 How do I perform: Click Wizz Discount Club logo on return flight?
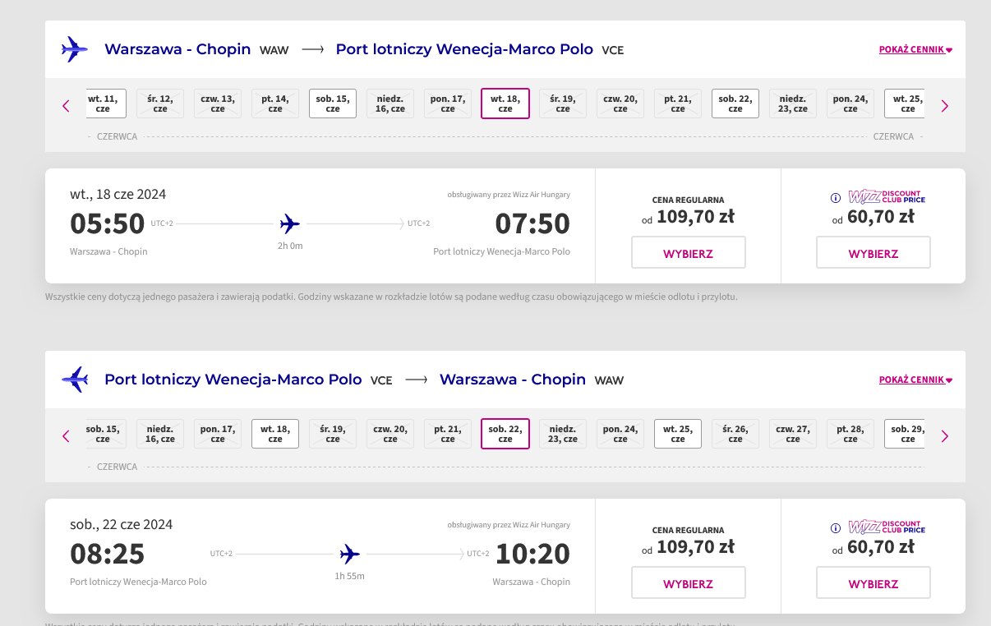pyautogui.click(x=887, y=527)
